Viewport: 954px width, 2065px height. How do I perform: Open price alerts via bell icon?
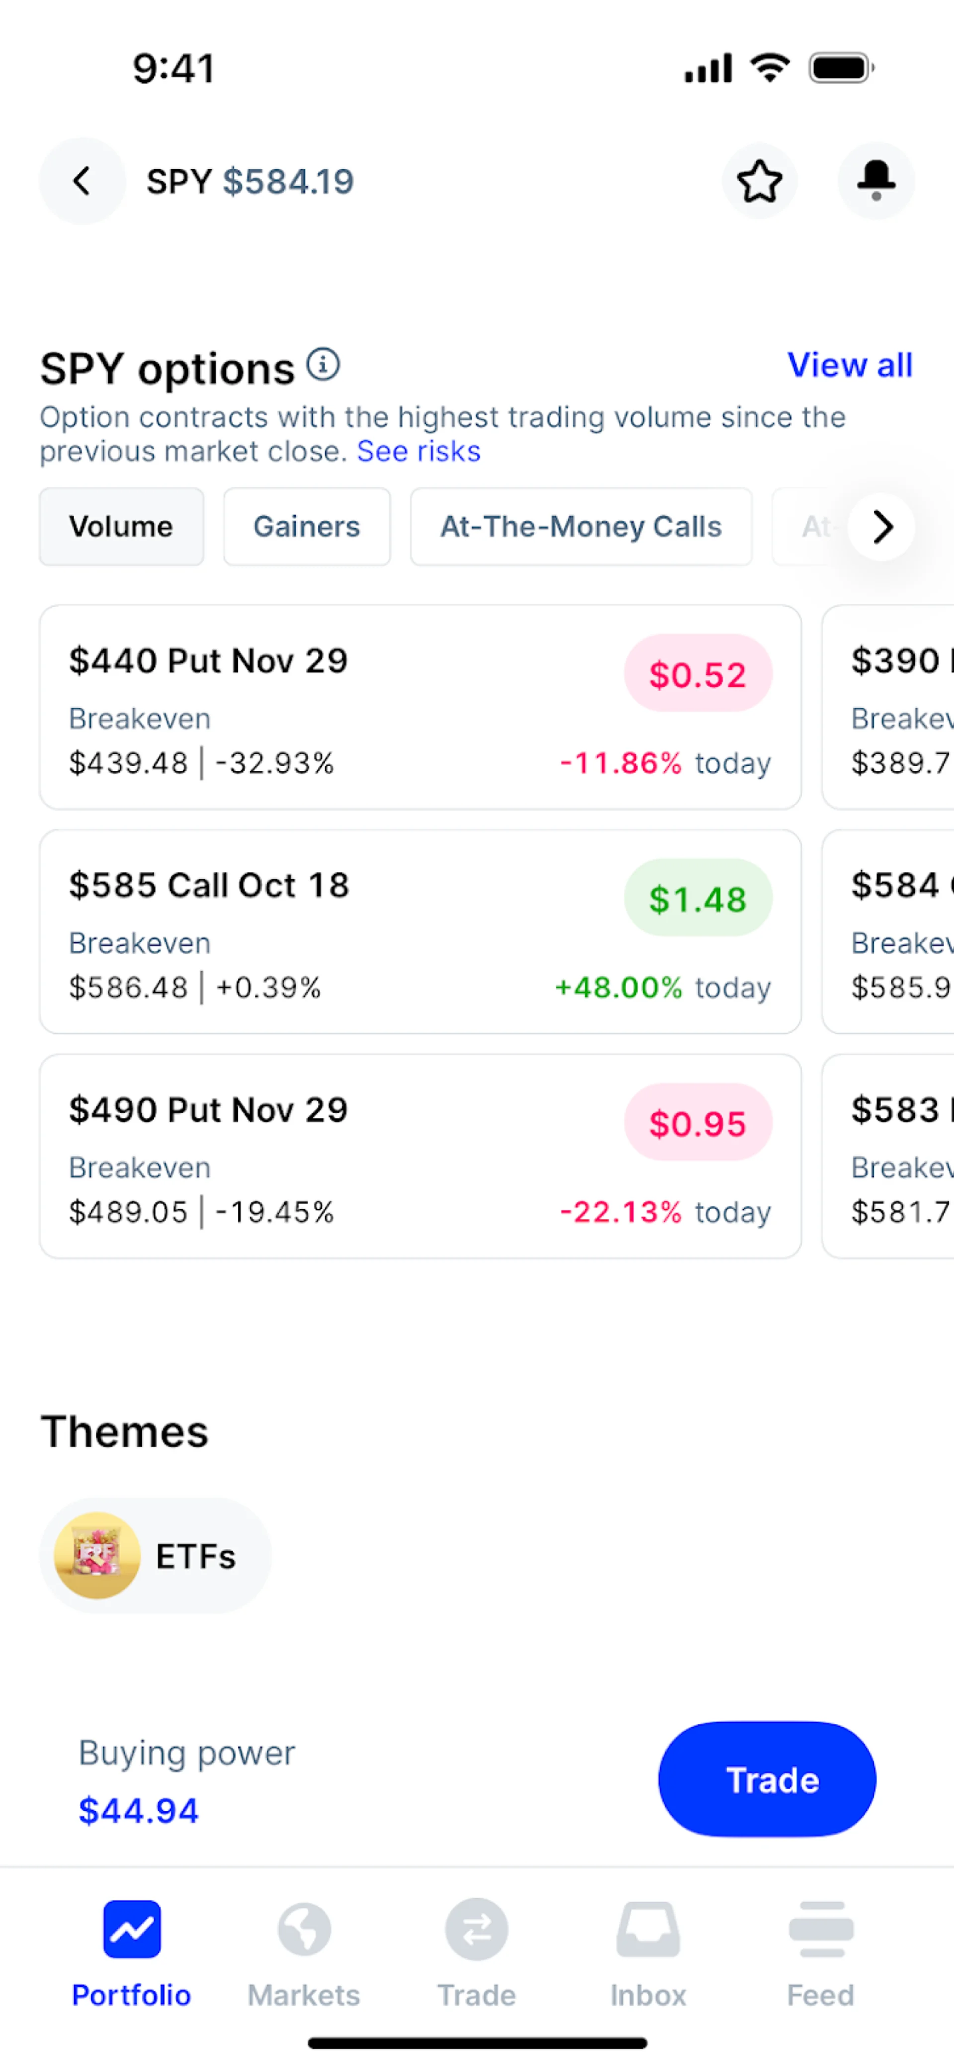click(x=875, y=181)
